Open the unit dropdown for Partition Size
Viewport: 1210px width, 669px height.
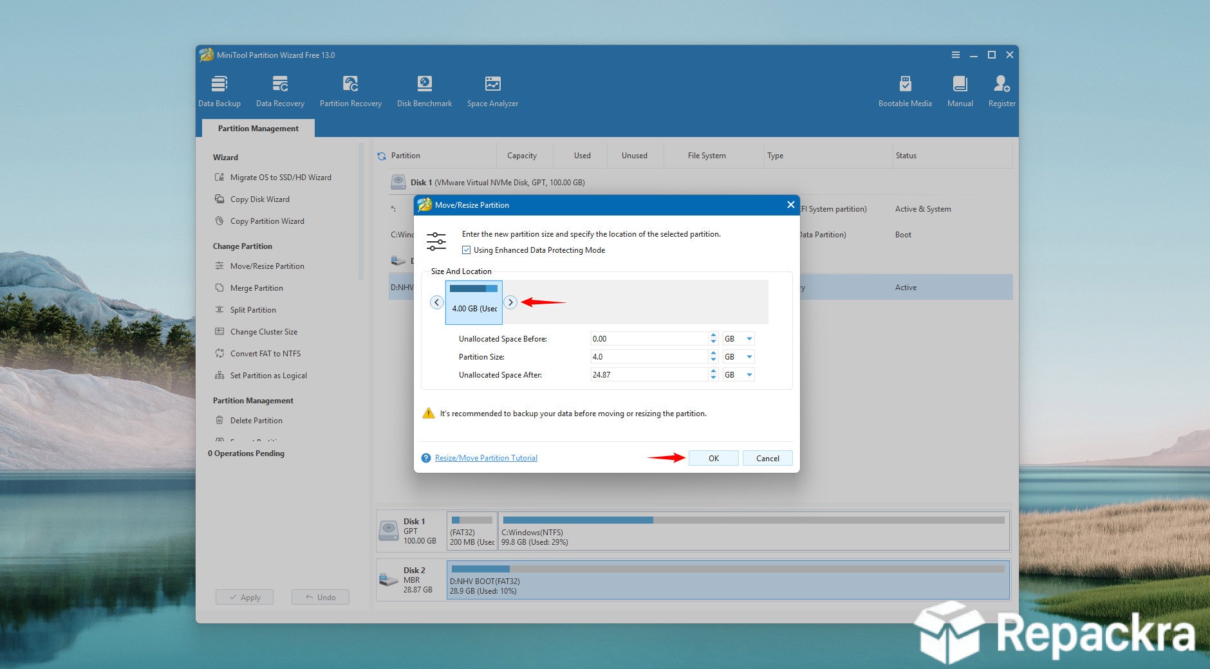749,357
